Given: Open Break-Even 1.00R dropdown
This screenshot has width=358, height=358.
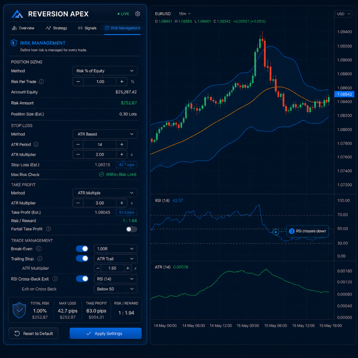Looking at the screenshot, I should pos(115,249).
